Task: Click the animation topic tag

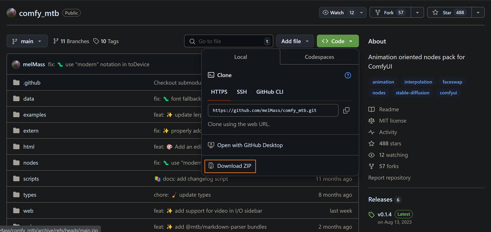Action: tap(383, 82)
